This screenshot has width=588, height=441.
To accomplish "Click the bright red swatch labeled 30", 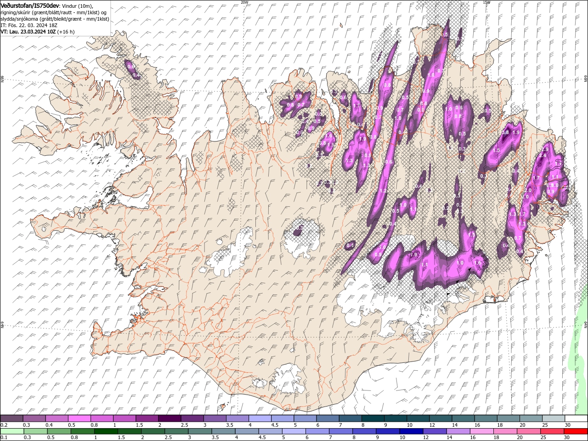I will click(x=576, y=431).
